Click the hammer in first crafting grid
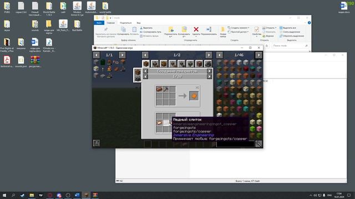355x199 pixels. pyautogui.click(x=166, y=90)
